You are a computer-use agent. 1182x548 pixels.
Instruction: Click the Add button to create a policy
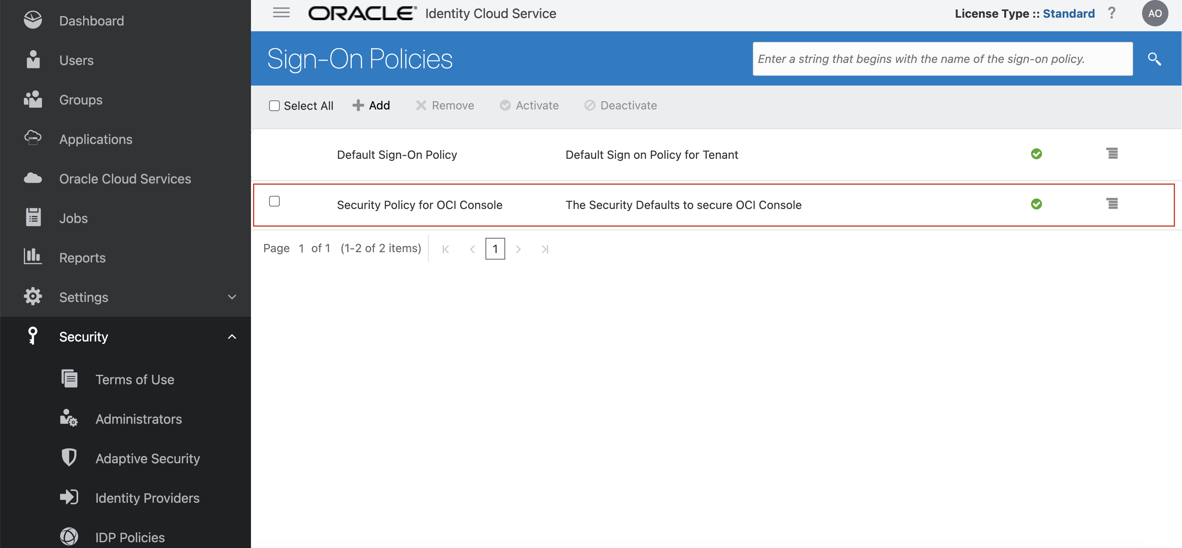pyautogui.click(x=371, y=105)
